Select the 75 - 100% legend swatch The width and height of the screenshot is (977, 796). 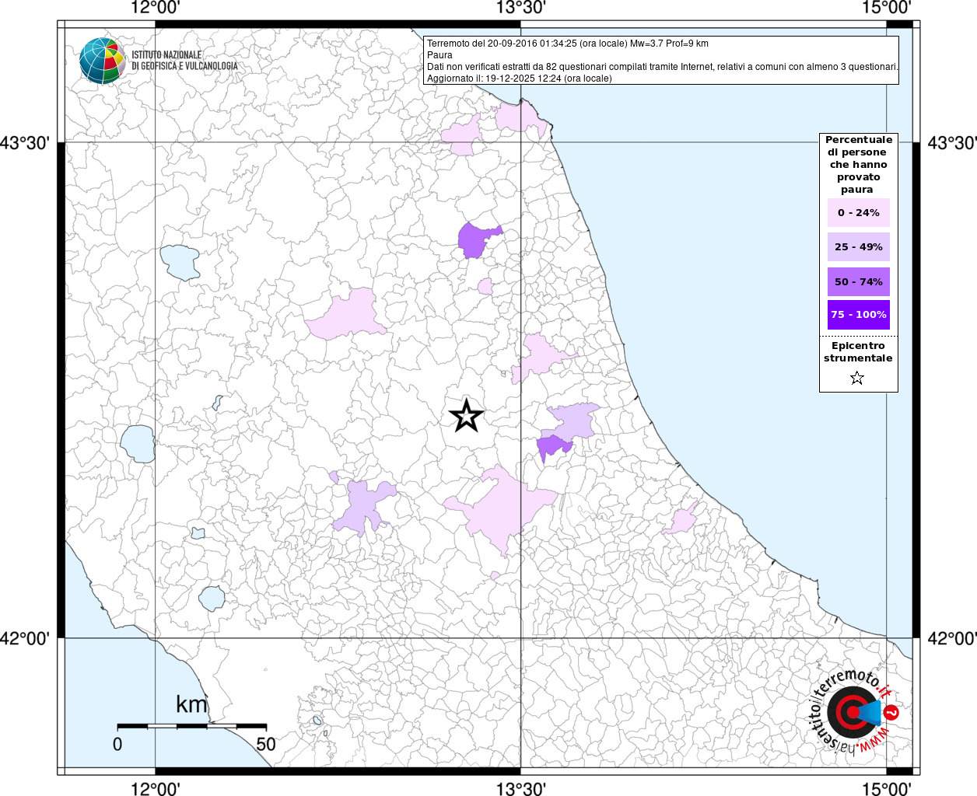859,315
